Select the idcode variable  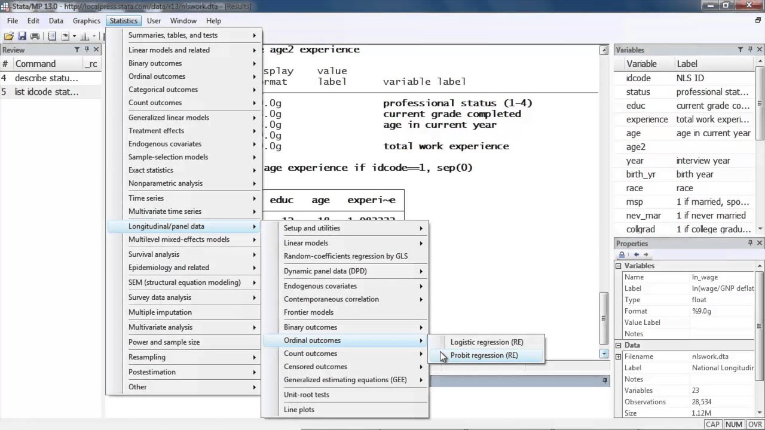685,78
